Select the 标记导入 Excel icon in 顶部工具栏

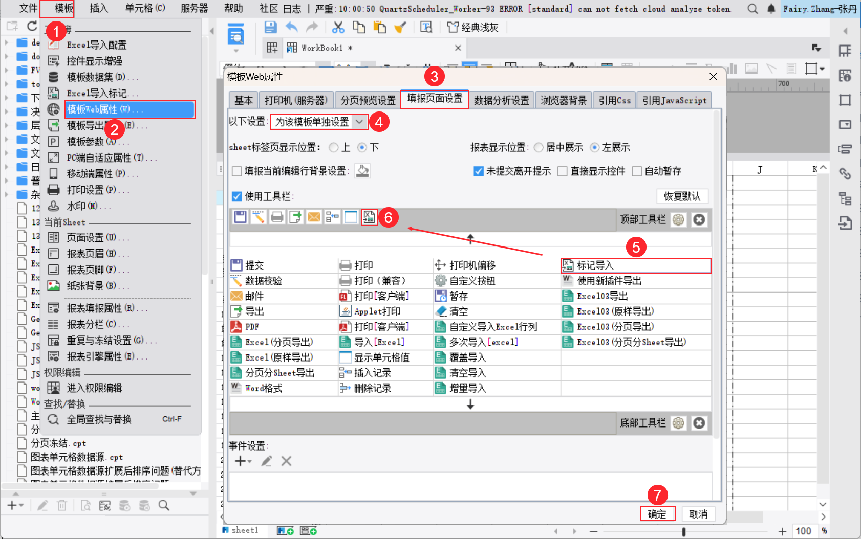[369, 217]
